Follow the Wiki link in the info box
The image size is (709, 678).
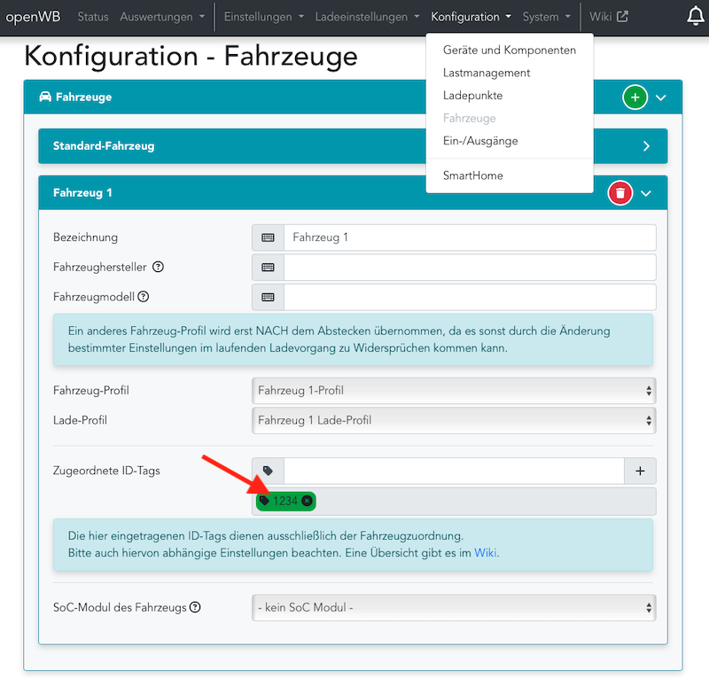pyautogui.click(x=484, y=552)
